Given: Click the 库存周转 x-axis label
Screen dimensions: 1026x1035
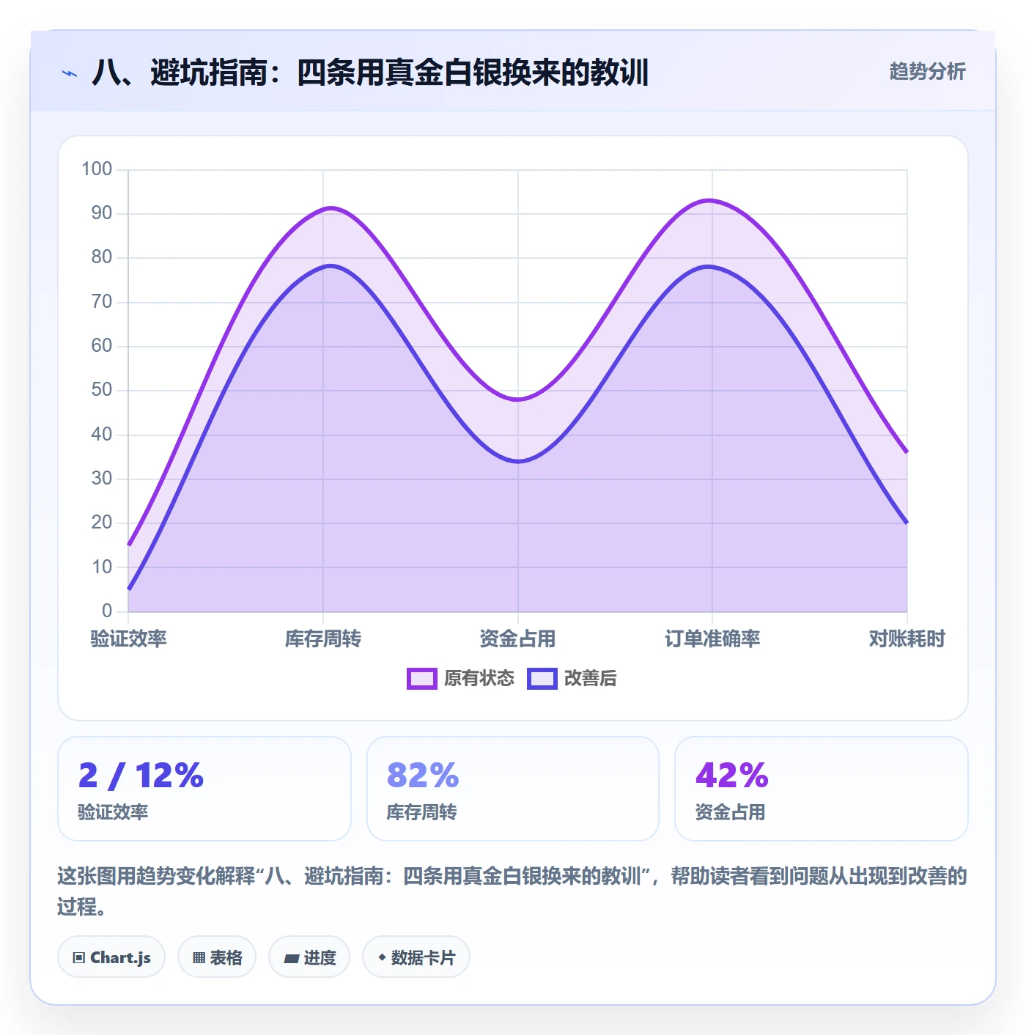Looking at the screenshot, I should pos(323,638).
